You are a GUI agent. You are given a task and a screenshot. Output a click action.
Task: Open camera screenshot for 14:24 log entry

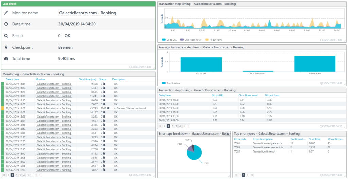click(x=104, y=92)
